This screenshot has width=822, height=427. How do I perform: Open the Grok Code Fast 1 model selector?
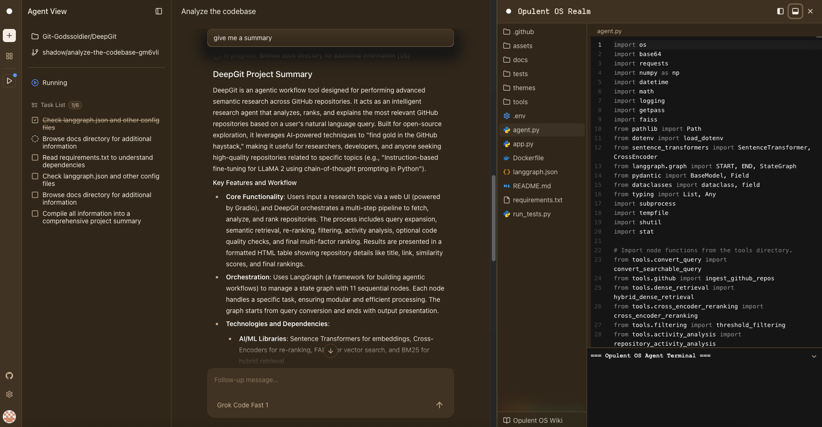click(243, 405)
